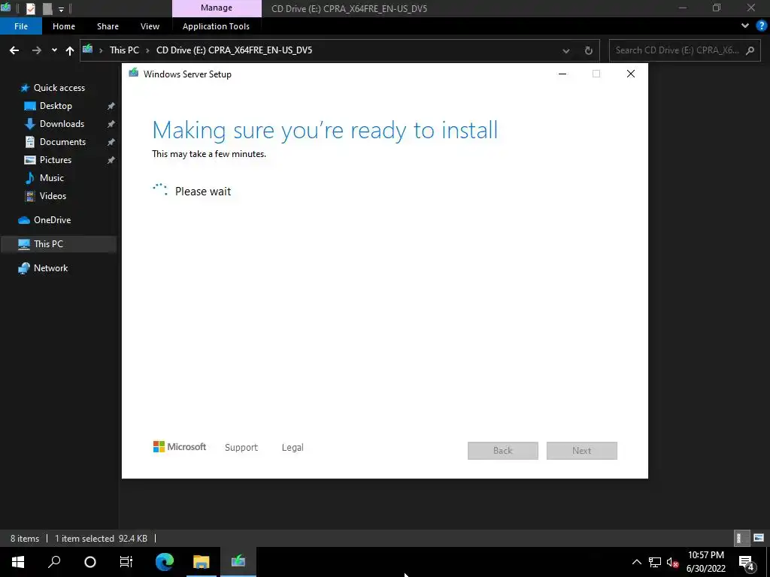Expand address bar history dropdown
This screenshot has height=577, width=770.
(x=565, y=50)
